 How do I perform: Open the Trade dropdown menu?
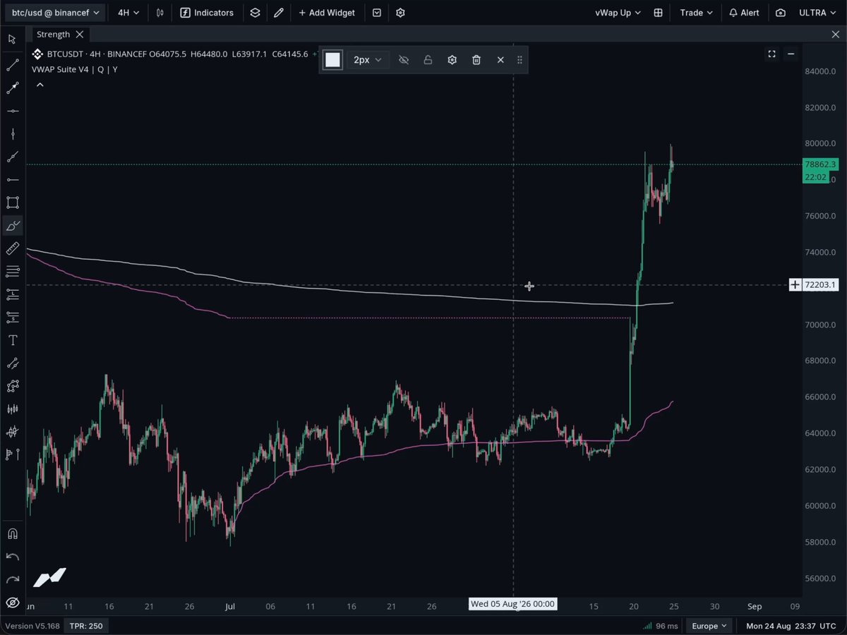pos(696,13)
